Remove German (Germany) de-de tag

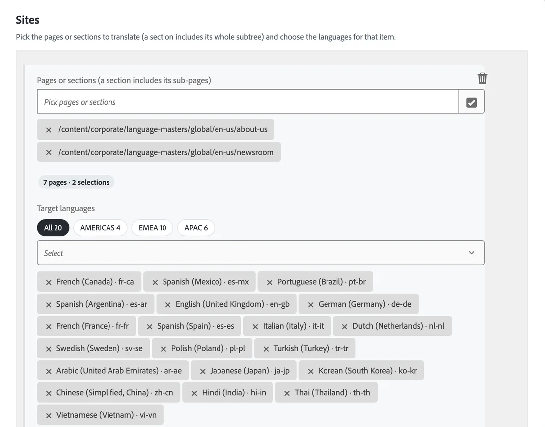[x=311, y=305]
